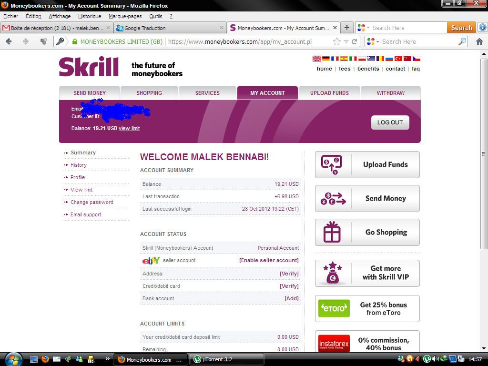Click Verify next to Address
The height and width of the screenshot is (366, 488).
tap(289, 274)
